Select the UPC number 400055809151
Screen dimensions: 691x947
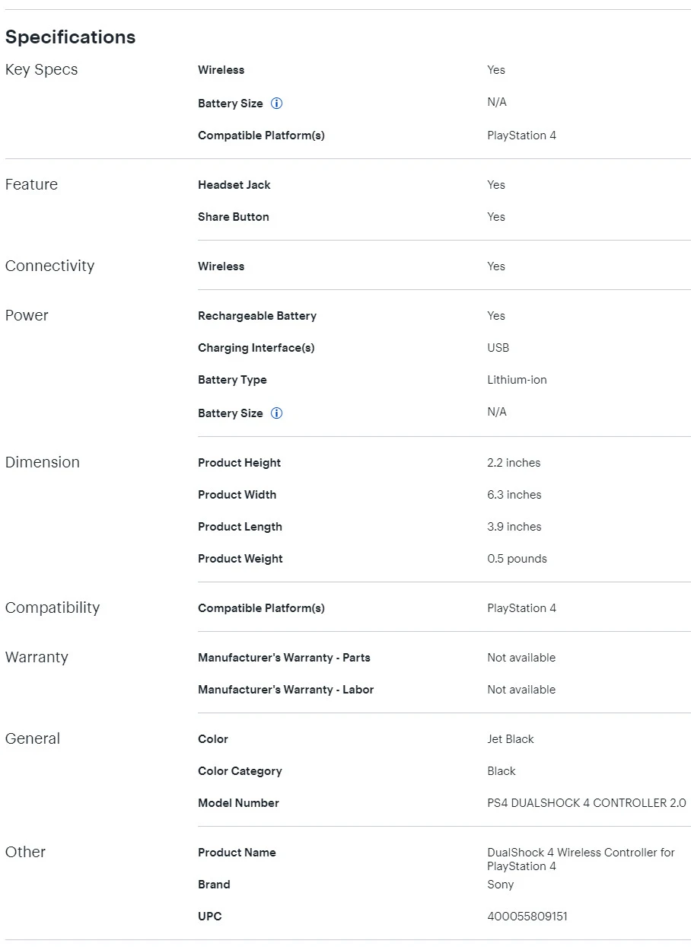[x=527, y=917]
